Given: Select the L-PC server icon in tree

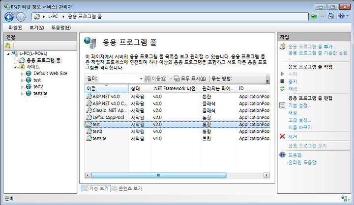Looking at the screenshot, I should pyautogui.click(x=15, y=53).
